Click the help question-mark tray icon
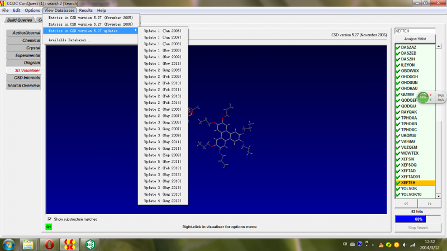The height and width of the screenshot is (251, 447). (x=359, y=244)
